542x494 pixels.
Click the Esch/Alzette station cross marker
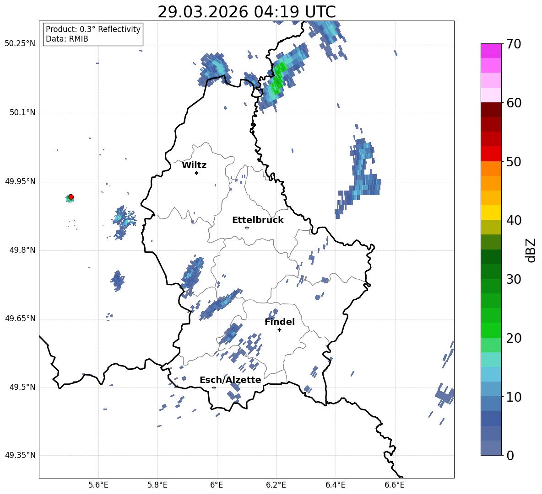pos(214,388)
